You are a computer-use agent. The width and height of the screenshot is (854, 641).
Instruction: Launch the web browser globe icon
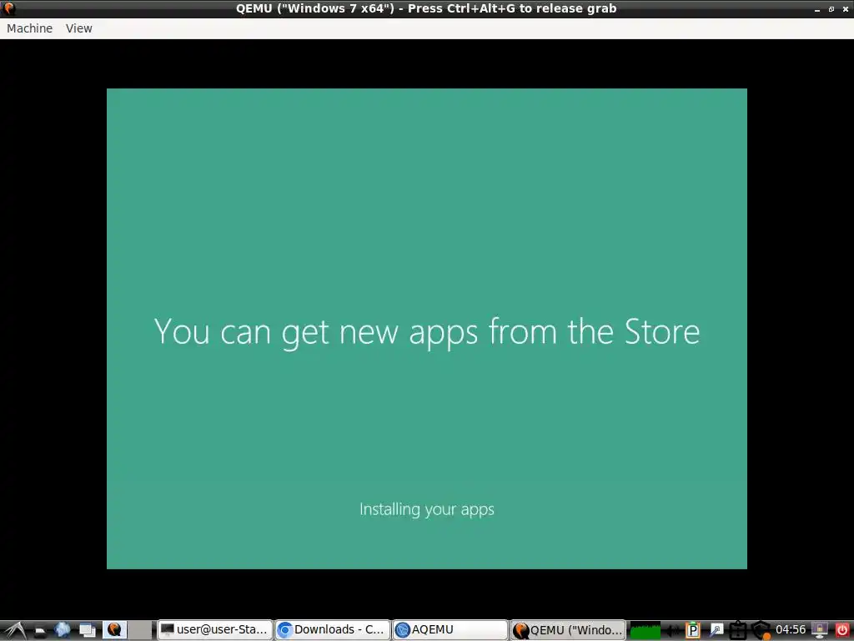[63, 630]
